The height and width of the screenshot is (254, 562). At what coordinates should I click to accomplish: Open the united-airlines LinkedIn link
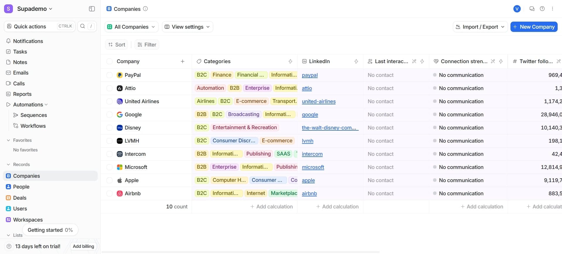click(319, 101)
